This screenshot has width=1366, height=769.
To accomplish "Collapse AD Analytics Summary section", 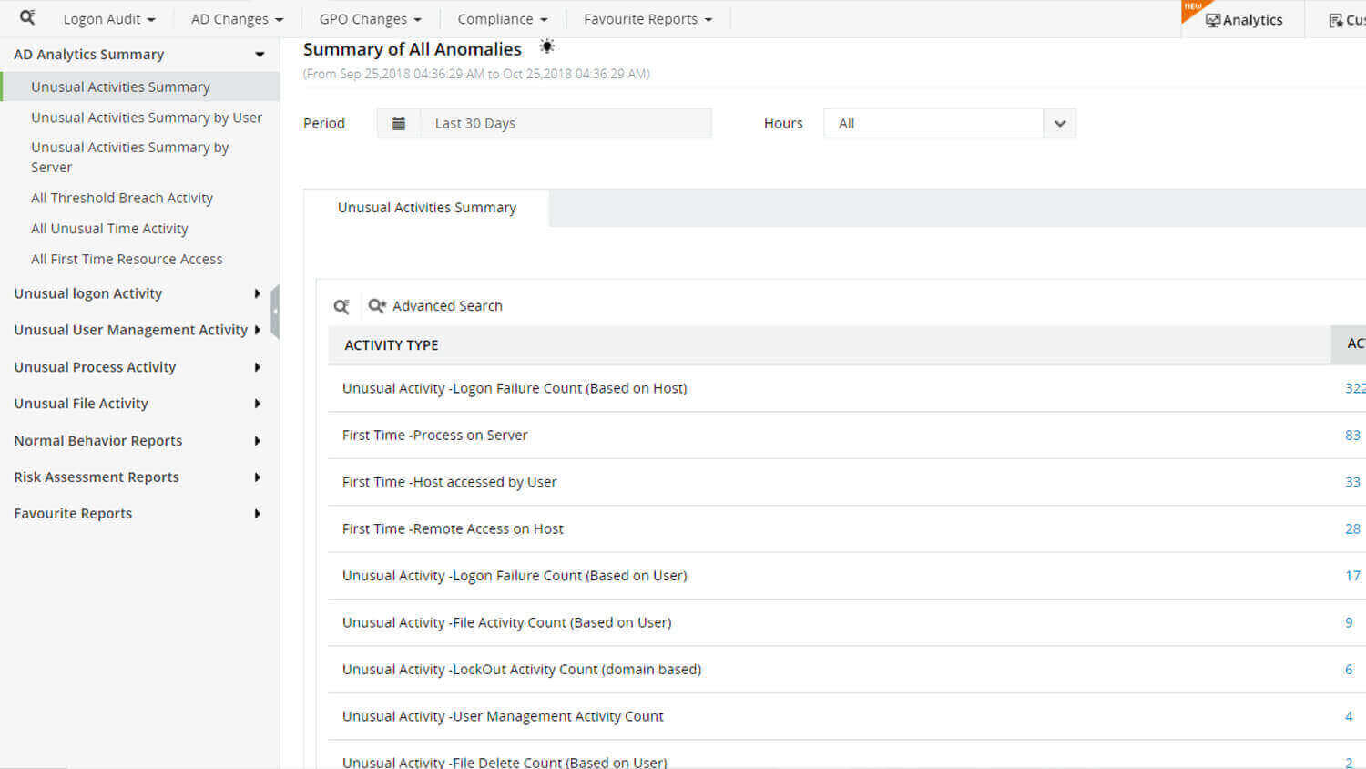I will [x=260, y=55].
